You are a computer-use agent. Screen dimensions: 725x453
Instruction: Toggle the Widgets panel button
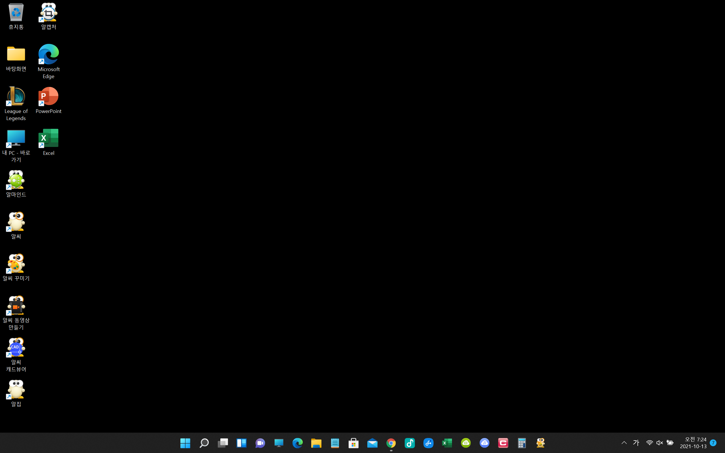[x=242, y=443]
